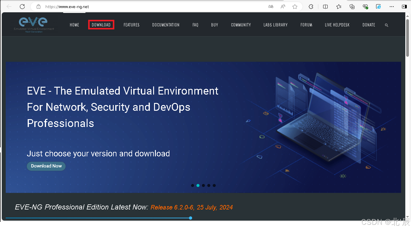Open the BUY menu item
Image resolution: width=411 pixels, height=229 pixels.
pos(215,25)
